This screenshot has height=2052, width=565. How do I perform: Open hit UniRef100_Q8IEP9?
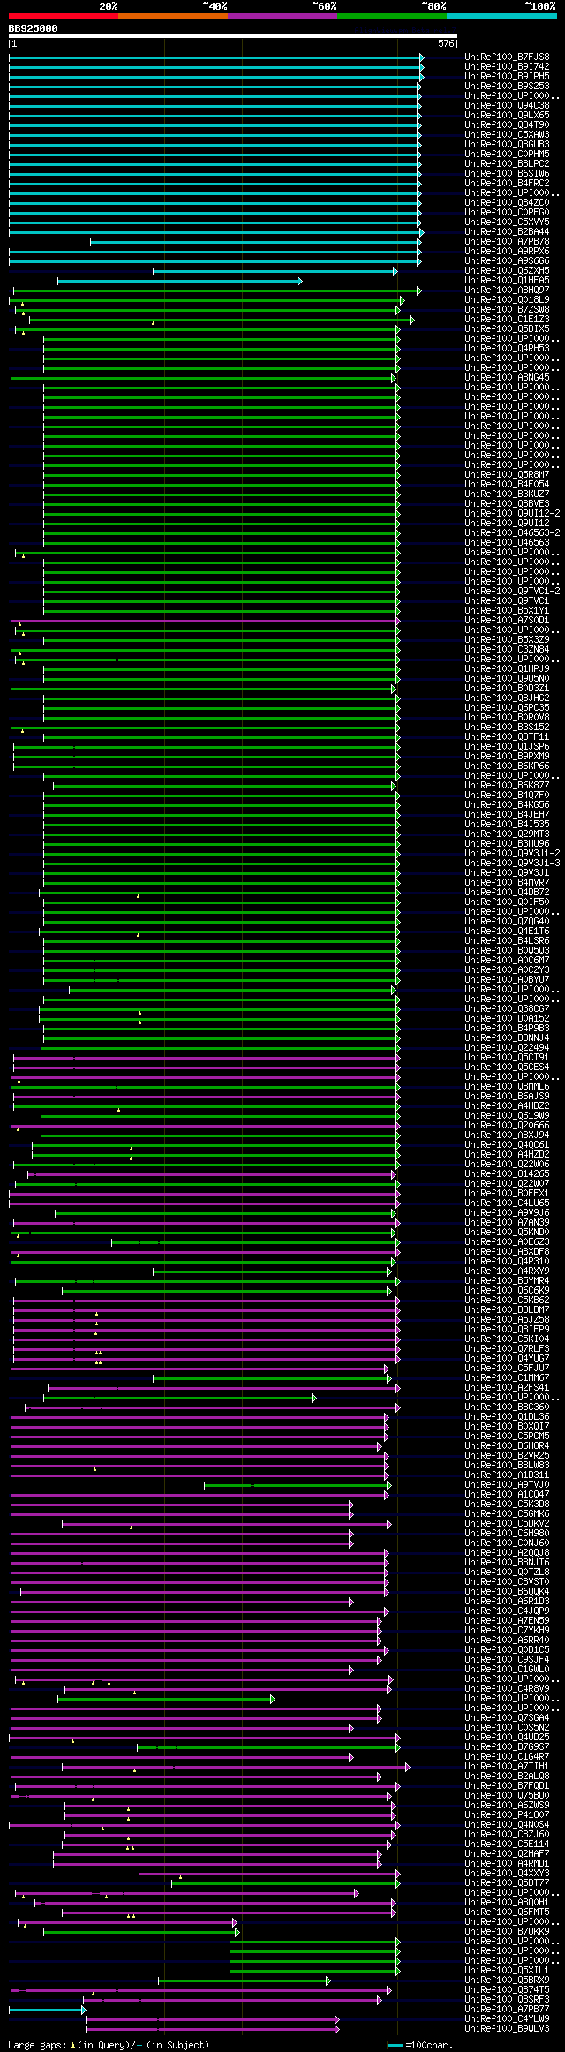507,1330
